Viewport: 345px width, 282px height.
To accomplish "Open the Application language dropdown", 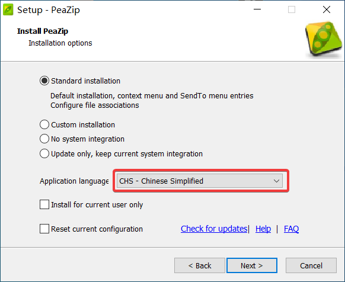I will point(200,181).
